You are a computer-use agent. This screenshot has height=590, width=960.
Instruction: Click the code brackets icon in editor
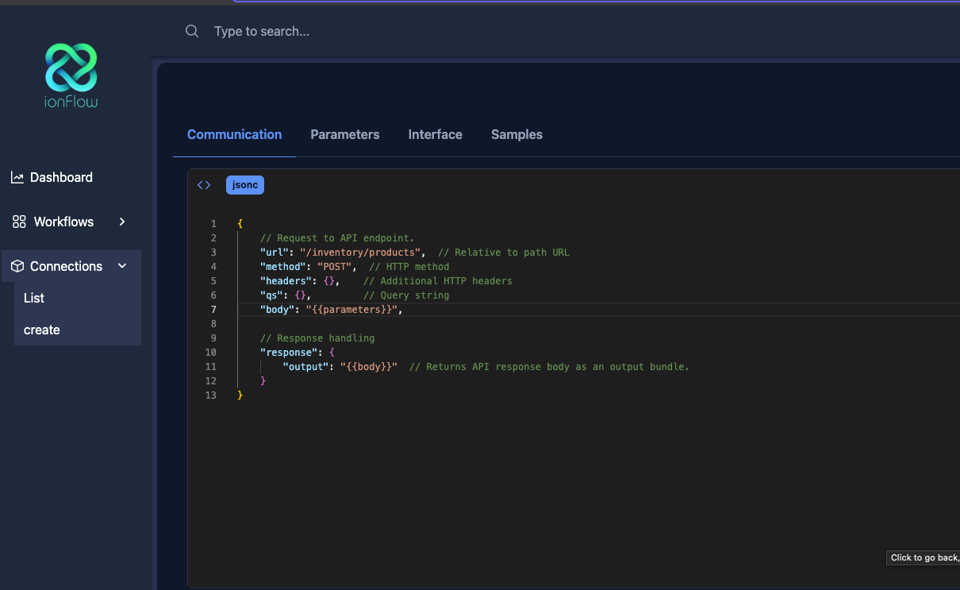click(x=204, y=185)
